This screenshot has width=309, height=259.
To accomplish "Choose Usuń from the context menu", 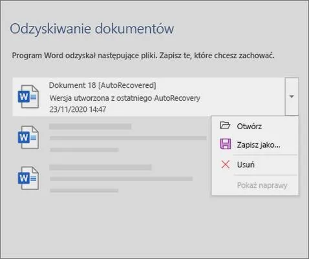I will point(255,165).
